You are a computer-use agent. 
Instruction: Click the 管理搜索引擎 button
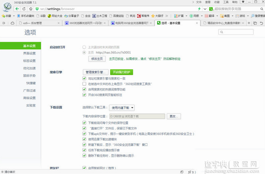pos(95,72)
